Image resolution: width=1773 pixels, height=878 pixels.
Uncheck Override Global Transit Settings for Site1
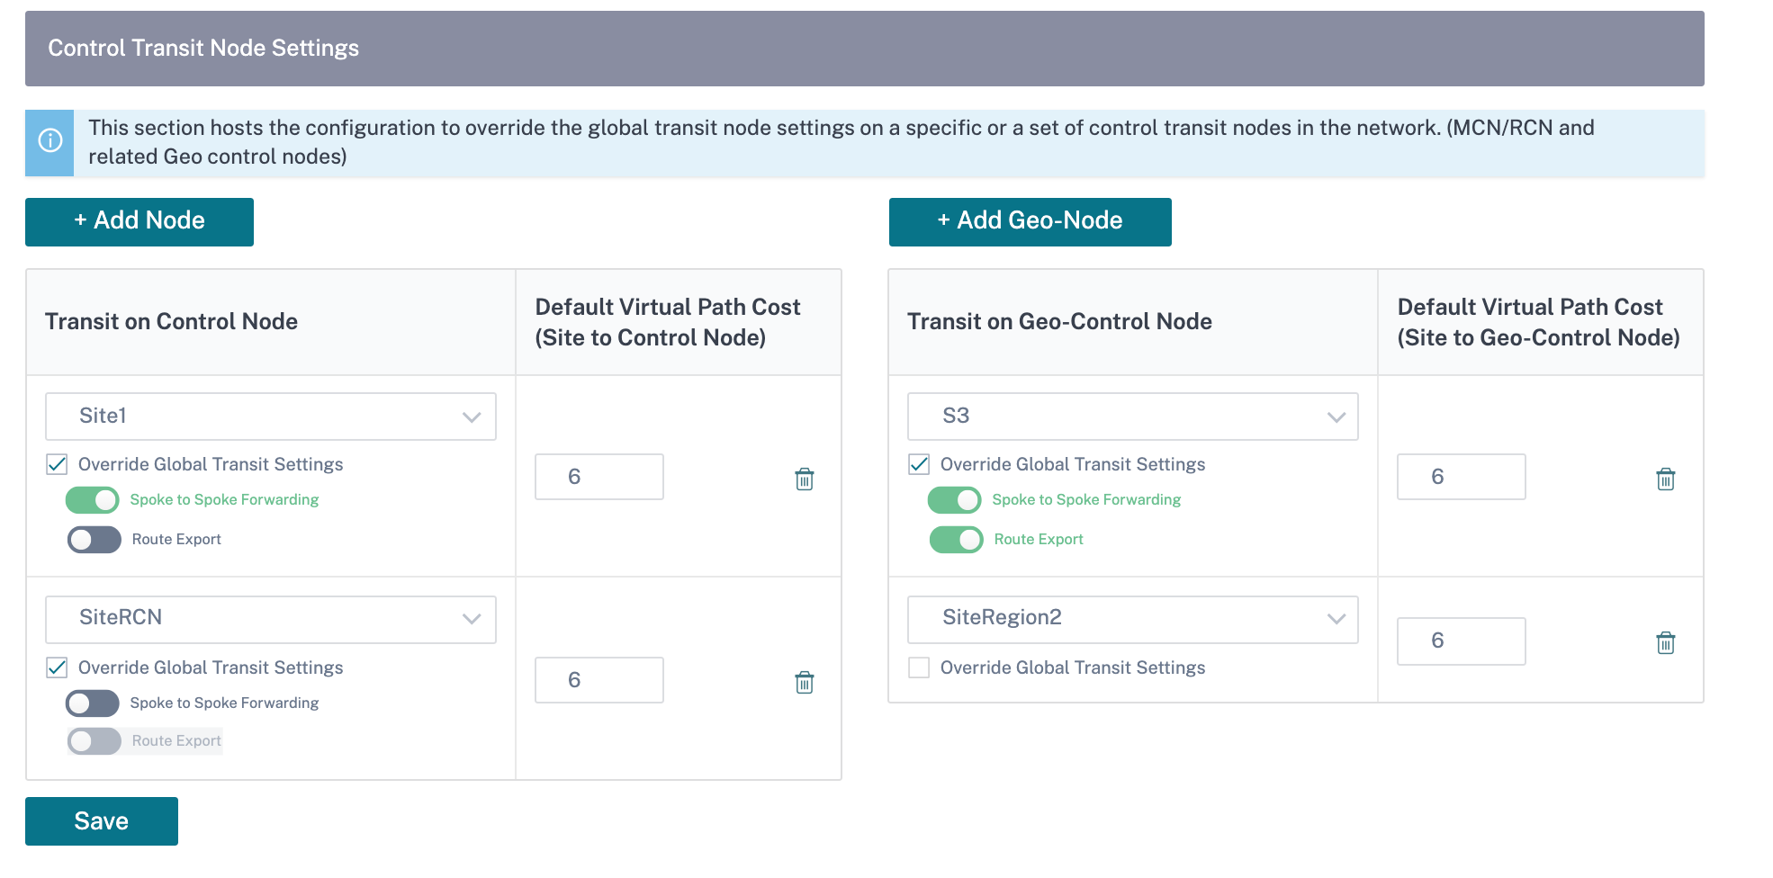pyautogui.click(x=58, y=464)
